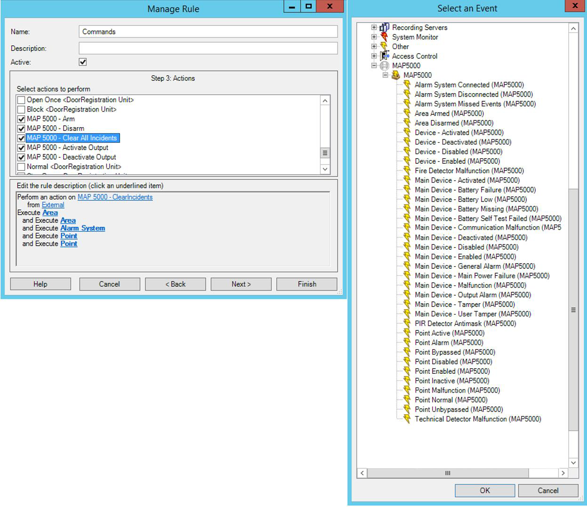Click the Point Bypassed event icon
This screenshot has width=587, height=507.
point(407,352)
